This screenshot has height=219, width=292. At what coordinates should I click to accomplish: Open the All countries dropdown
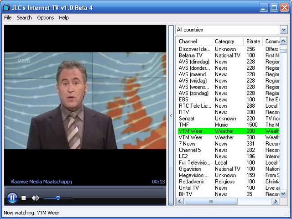click(283, 30)
